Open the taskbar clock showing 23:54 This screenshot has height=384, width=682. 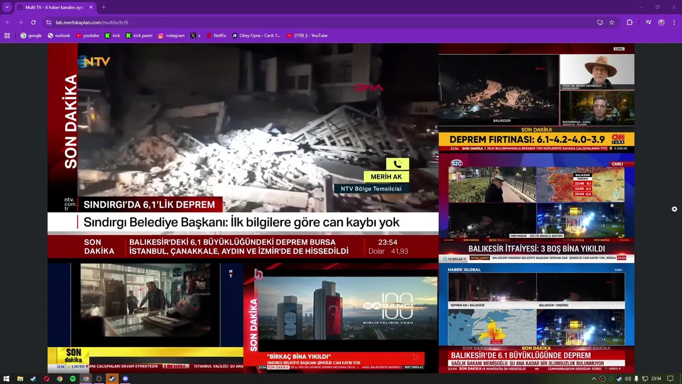coord(656,379)
